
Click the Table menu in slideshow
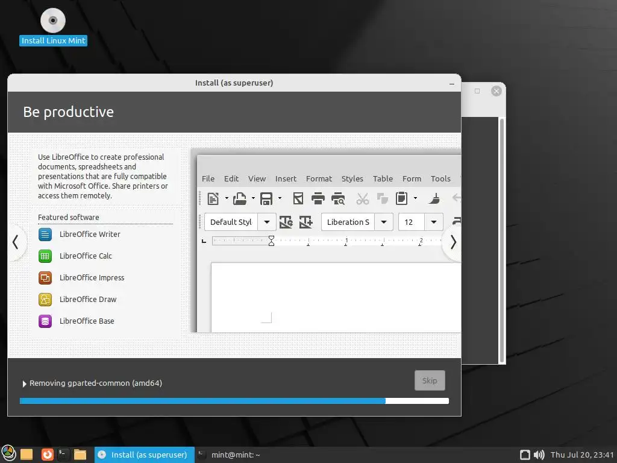pyautogui.click(x=383, y=178)
